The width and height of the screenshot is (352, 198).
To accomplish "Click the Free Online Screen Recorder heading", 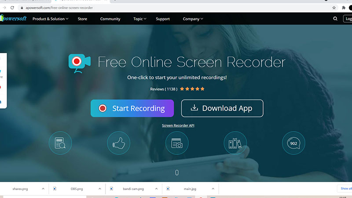I will [x=191, y=62].
